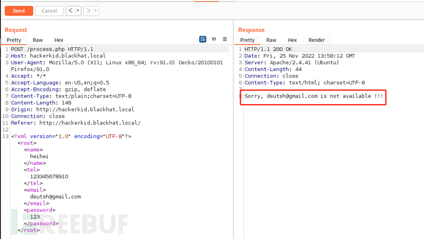This screenshot has height=239, width=424.
Task: Click the response Content-Type text/html line
Action: tap(304, 83)
